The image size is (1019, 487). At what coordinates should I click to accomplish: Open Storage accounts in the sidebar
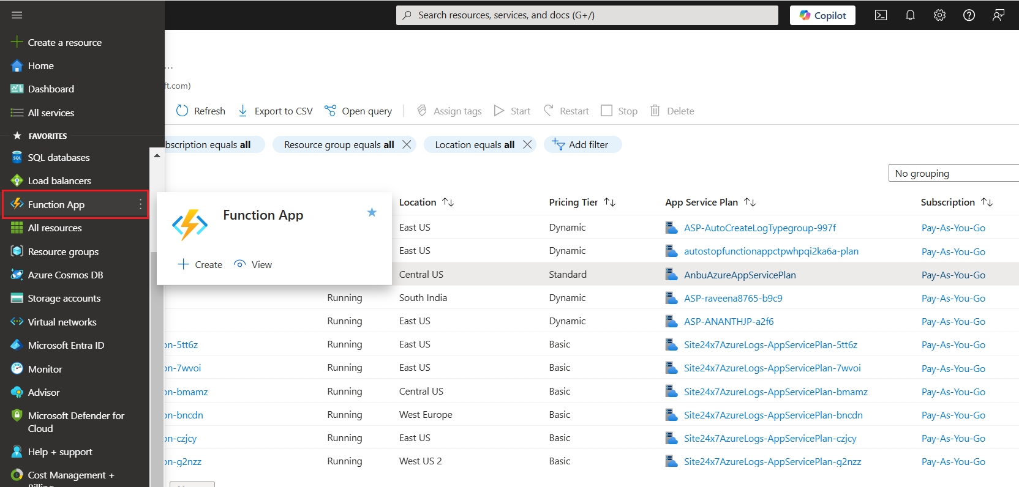64,299
